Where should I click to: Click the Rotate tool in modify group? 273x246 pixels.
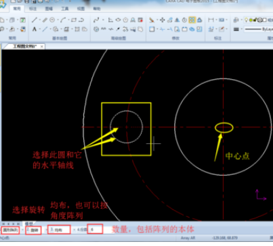[x=184, y=20]
